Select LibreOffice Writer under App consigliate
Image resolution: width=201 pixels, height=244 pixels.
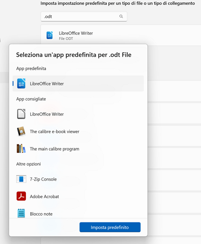[78, 114]
